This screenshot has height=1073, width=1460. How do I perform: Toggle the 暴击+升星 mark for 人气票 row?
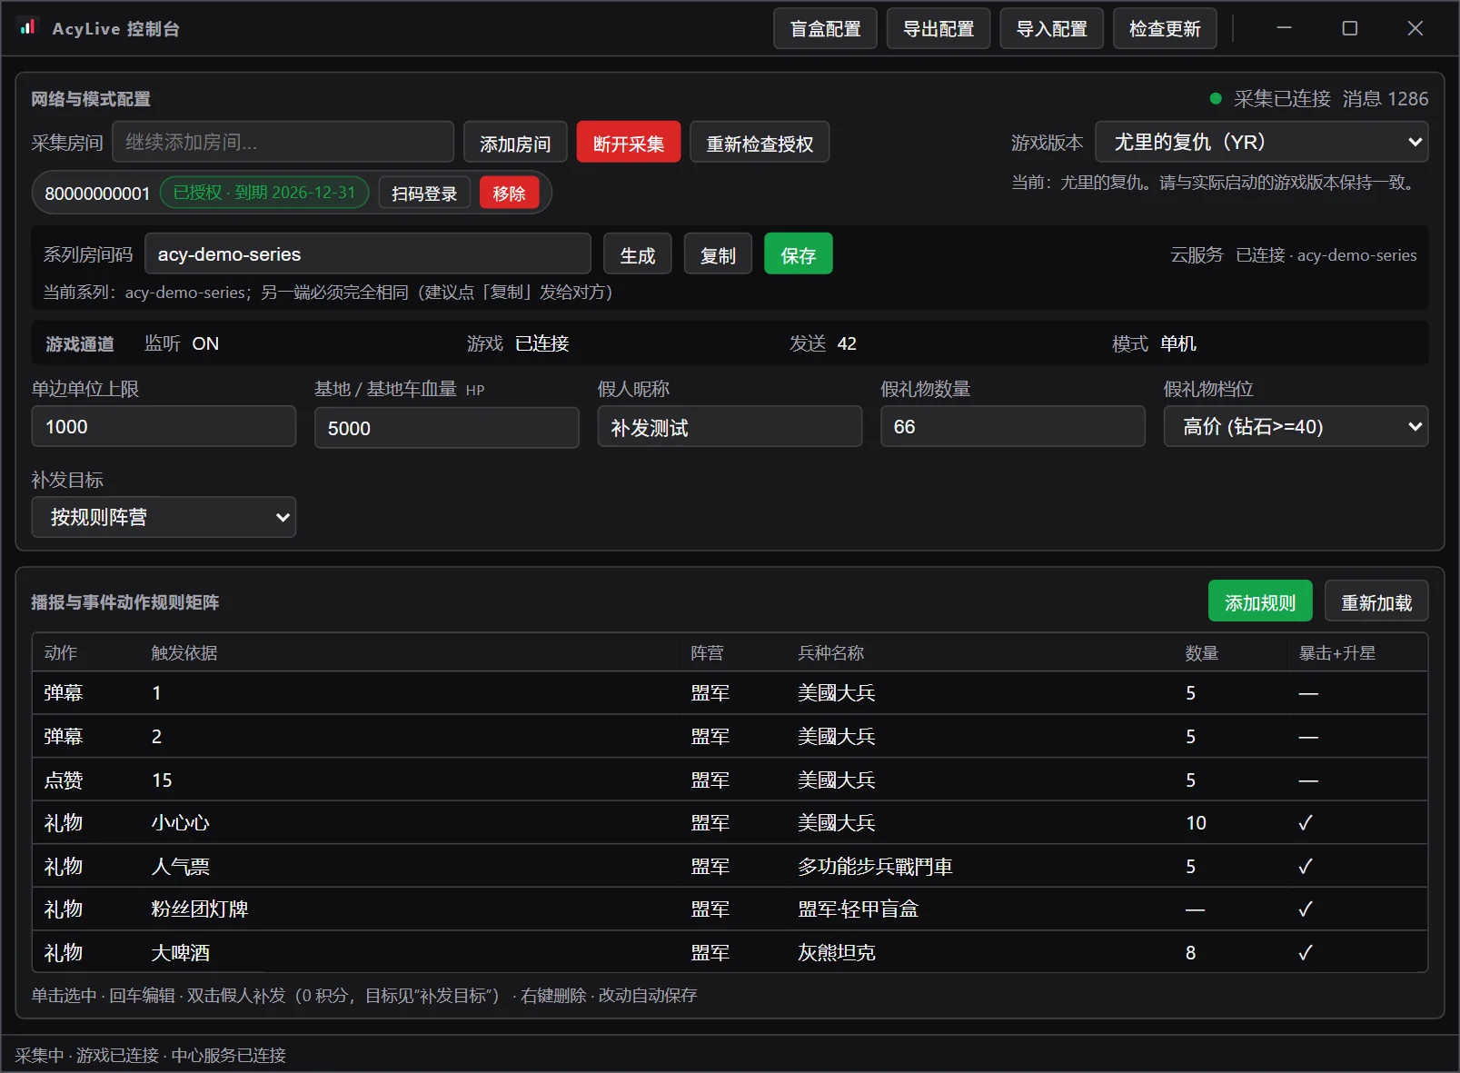point(1306,866)
